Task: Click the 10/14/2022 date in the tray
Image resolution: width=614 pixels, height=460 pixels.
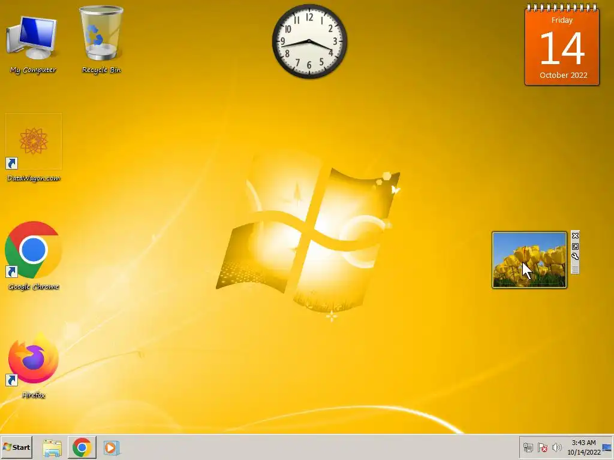Action: (584, 453)
